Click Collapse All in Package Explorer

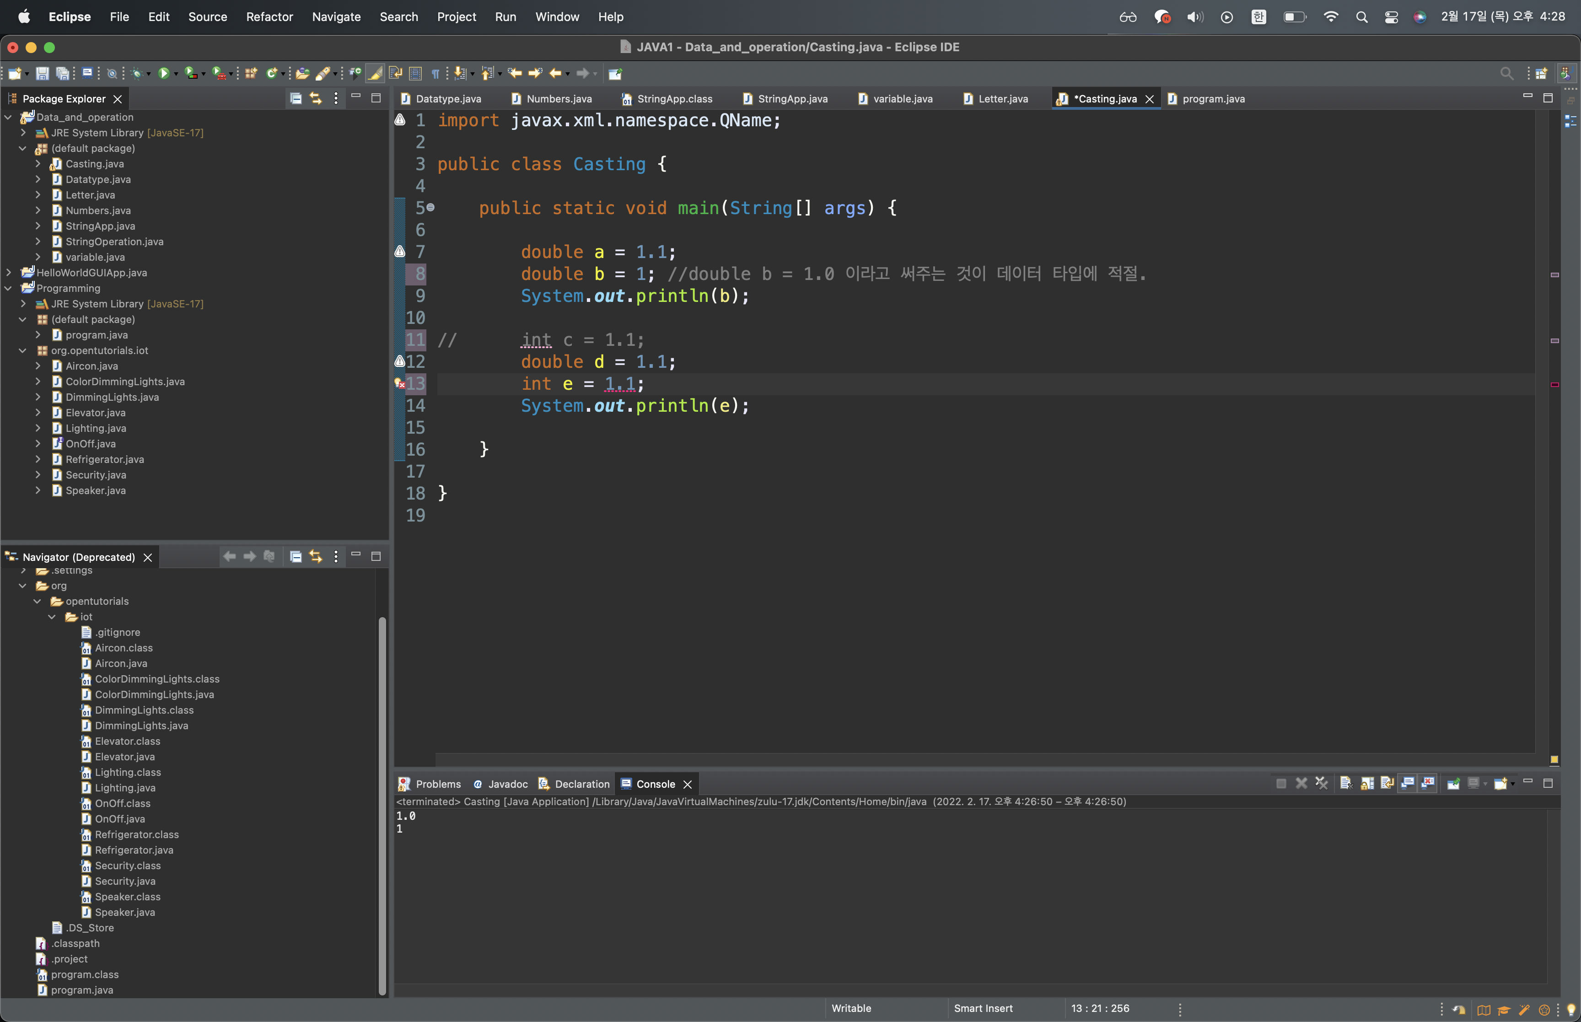(296, 99)
